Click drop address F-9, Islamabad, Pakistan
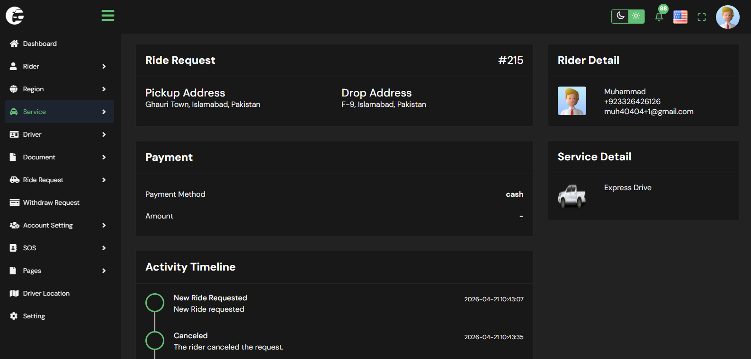The width and height of the screenshot is (751, 359). pos(384,105)
